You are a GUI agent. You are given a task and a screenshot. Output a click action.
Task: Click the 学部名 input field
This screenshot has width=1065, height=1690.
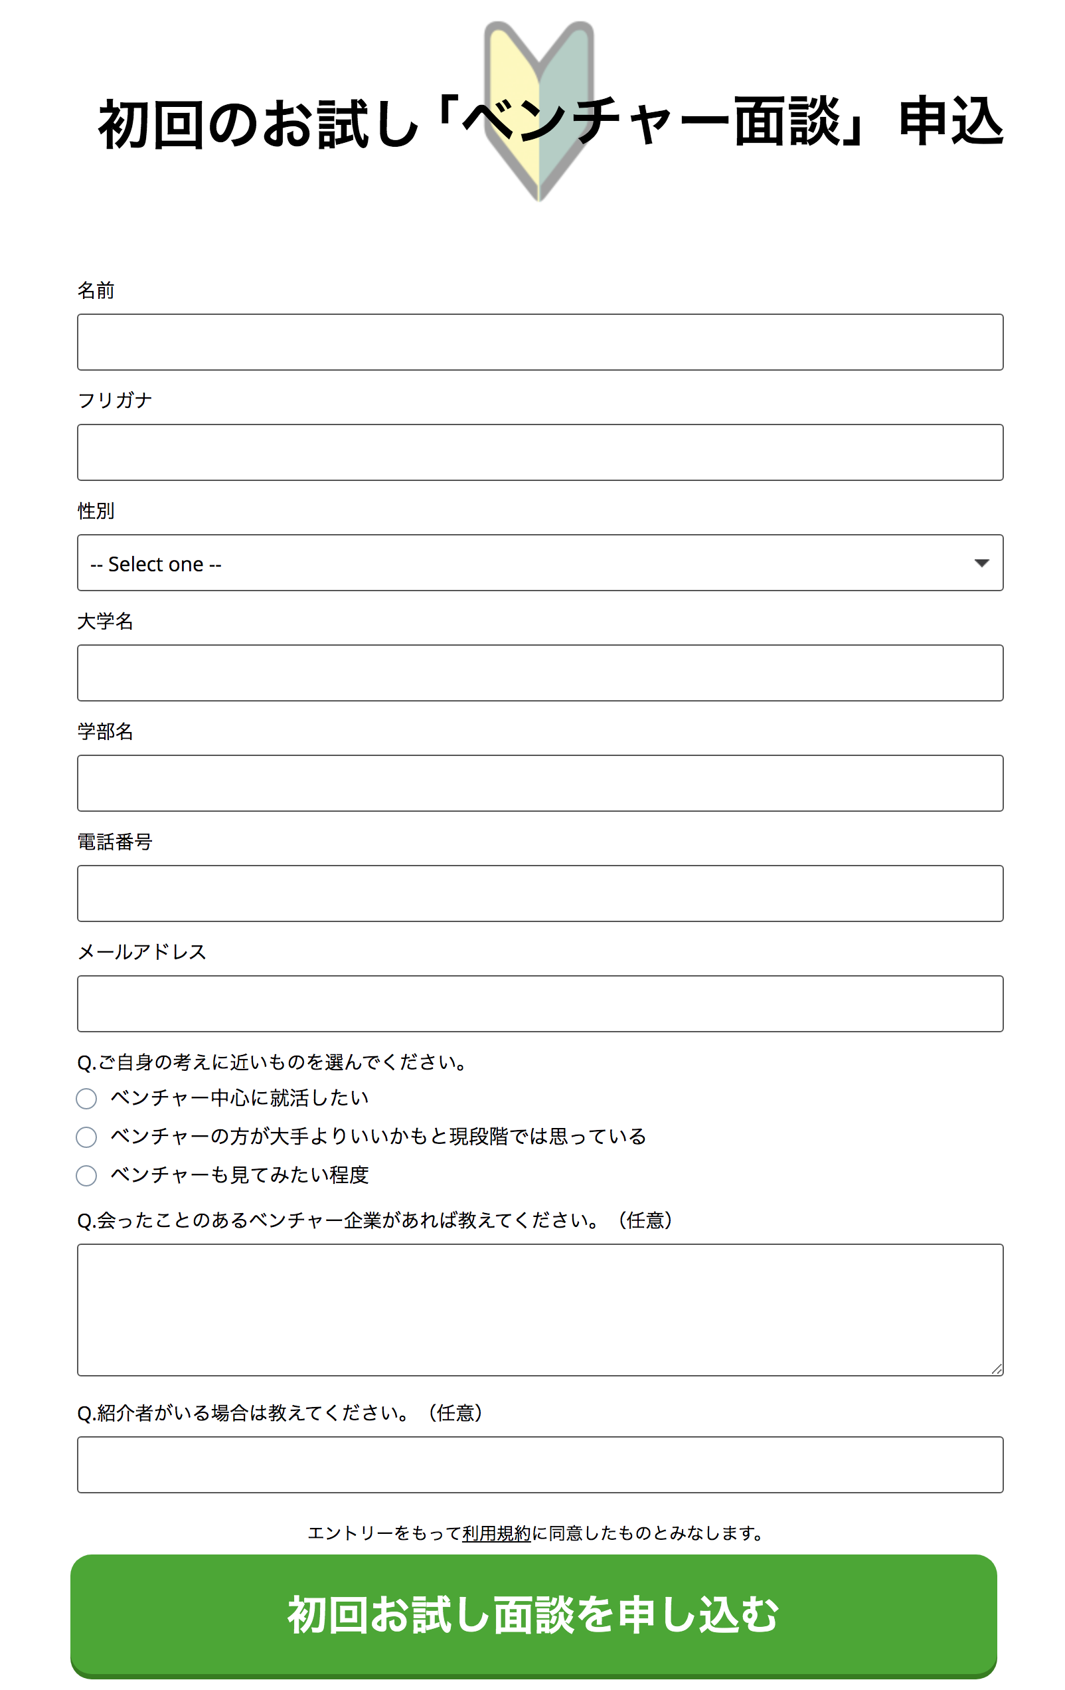point(540,783)
